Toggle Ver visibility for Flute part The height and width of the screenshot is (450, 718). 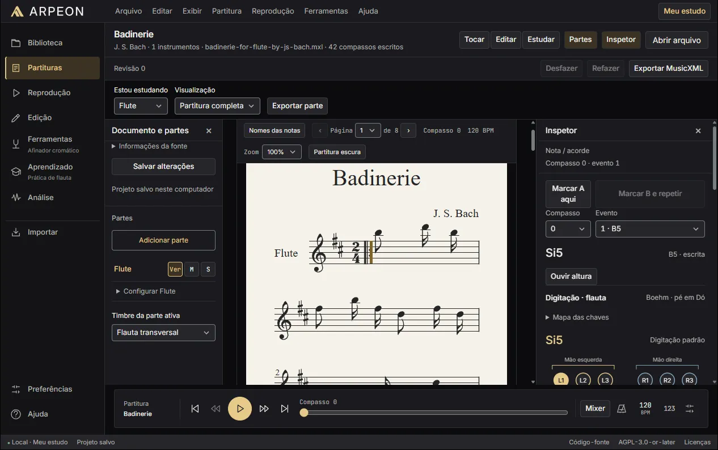pos(175,269)
